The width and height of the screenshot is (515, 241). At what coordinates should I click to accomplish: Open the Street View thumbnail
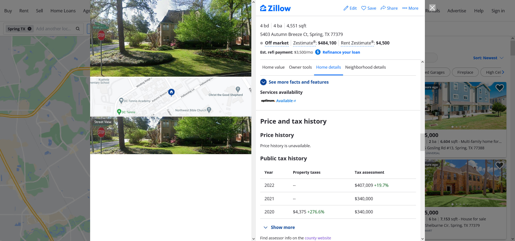tap(171, 135)
